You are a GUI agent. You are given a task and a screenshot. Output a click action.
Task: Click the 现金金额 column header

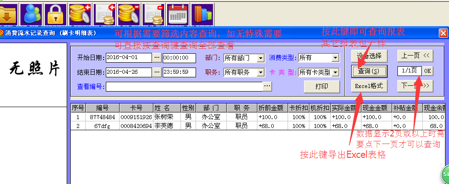click(x=377, y=108)
